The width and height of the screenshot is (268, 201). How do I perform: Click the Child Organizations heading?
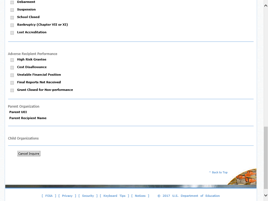click(23, 138)
